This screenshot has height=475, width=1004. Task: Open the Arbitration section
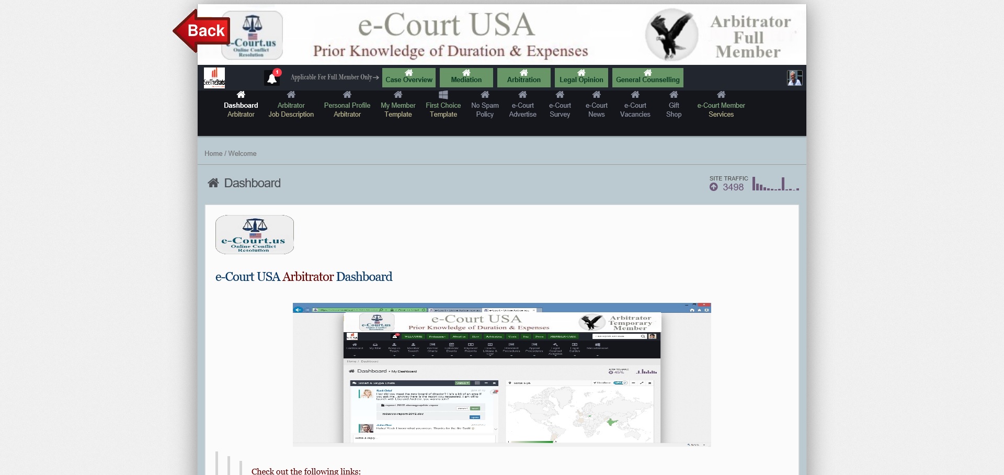point(524,78)
